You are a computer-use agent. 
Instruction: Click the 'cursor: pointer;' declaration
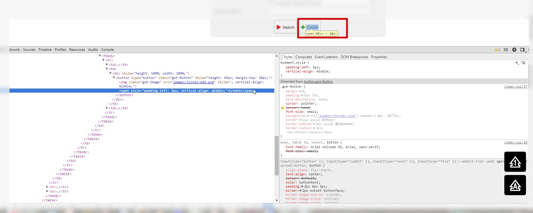pos(301,103)
